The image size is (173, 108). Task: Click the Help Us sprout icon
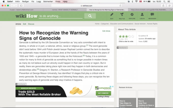click(122, 16)
